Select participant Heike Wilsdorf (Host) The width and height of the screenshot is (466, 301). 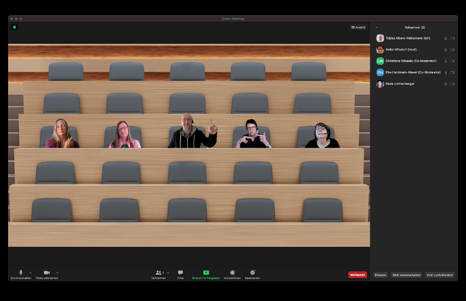(415, 49)
